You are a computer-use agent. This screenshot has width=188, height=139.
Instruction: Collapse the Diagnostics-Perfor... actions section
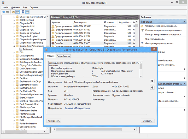pos(184,84)
